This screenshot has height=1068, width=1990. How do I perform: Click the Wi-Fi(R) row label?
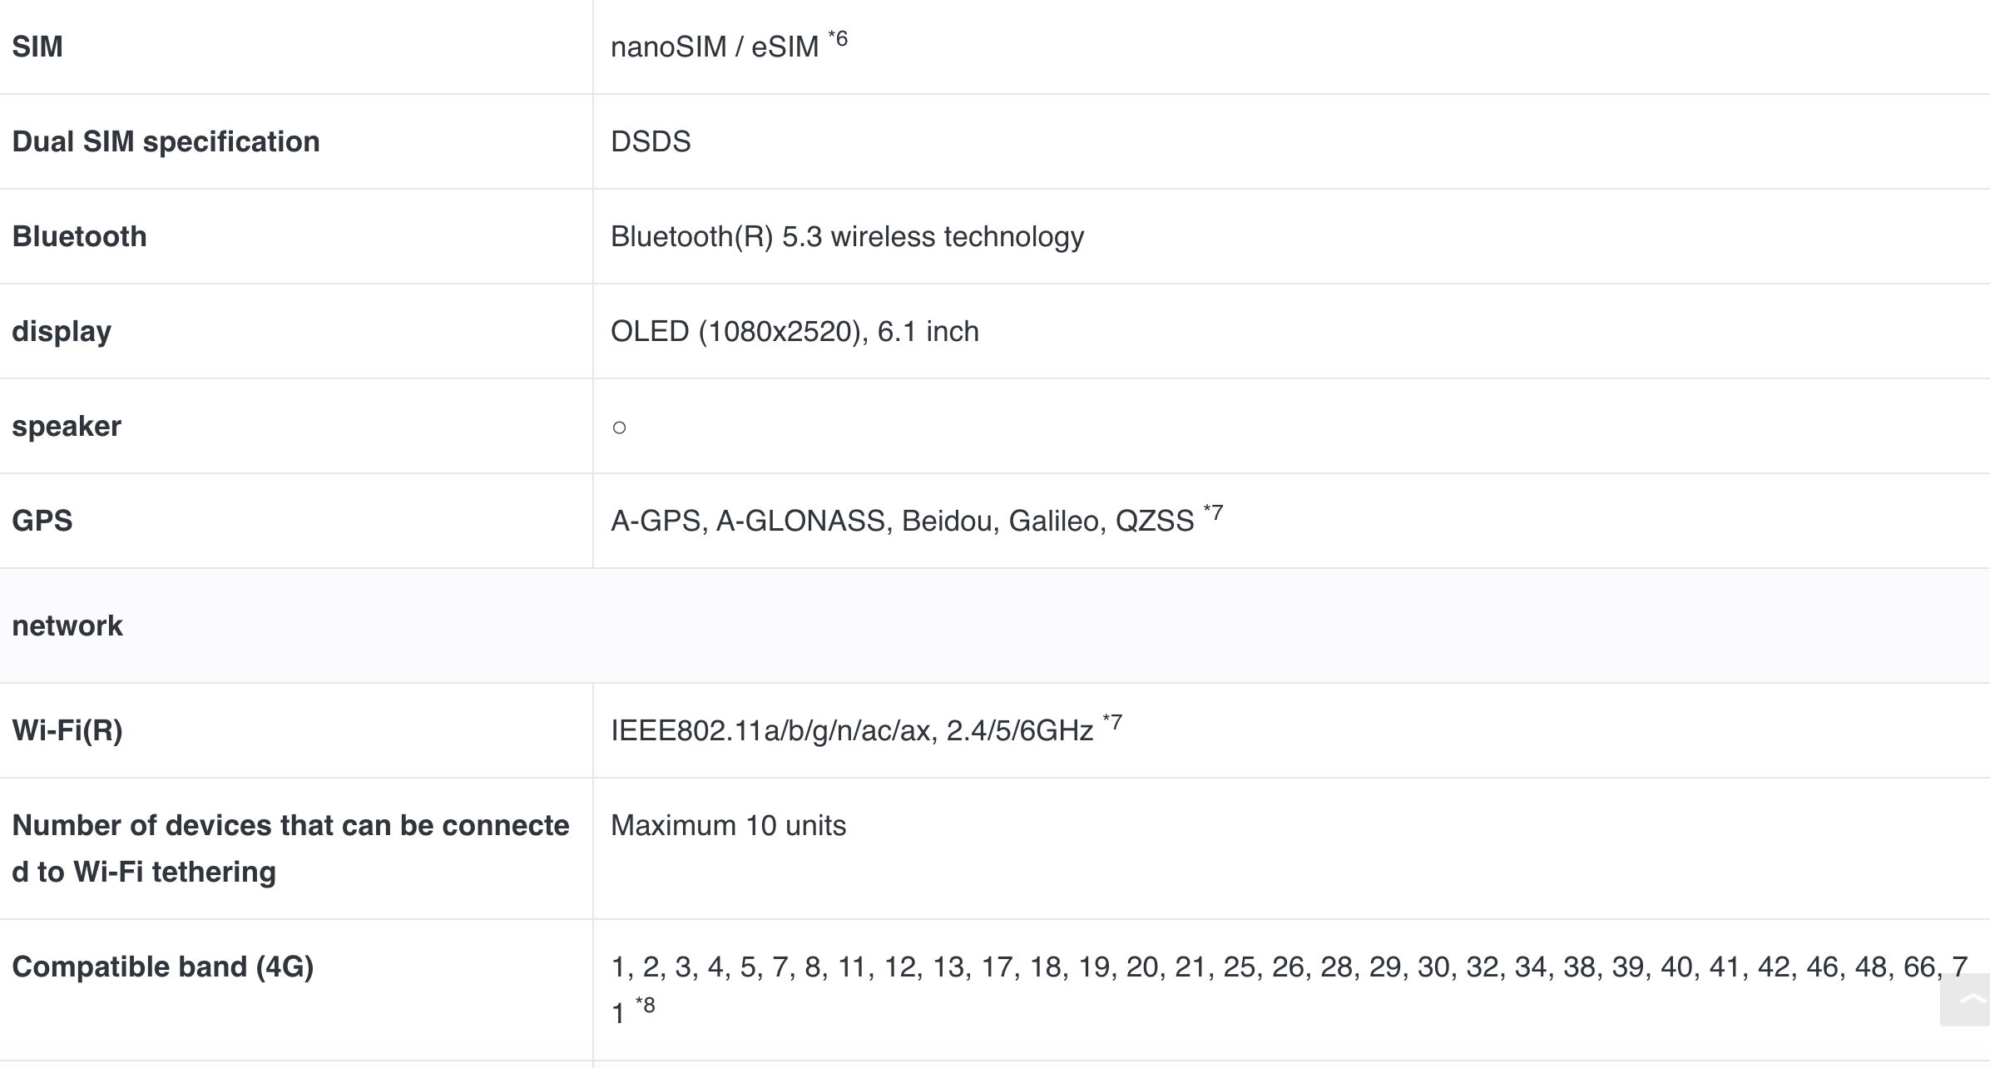click(67, 730)
